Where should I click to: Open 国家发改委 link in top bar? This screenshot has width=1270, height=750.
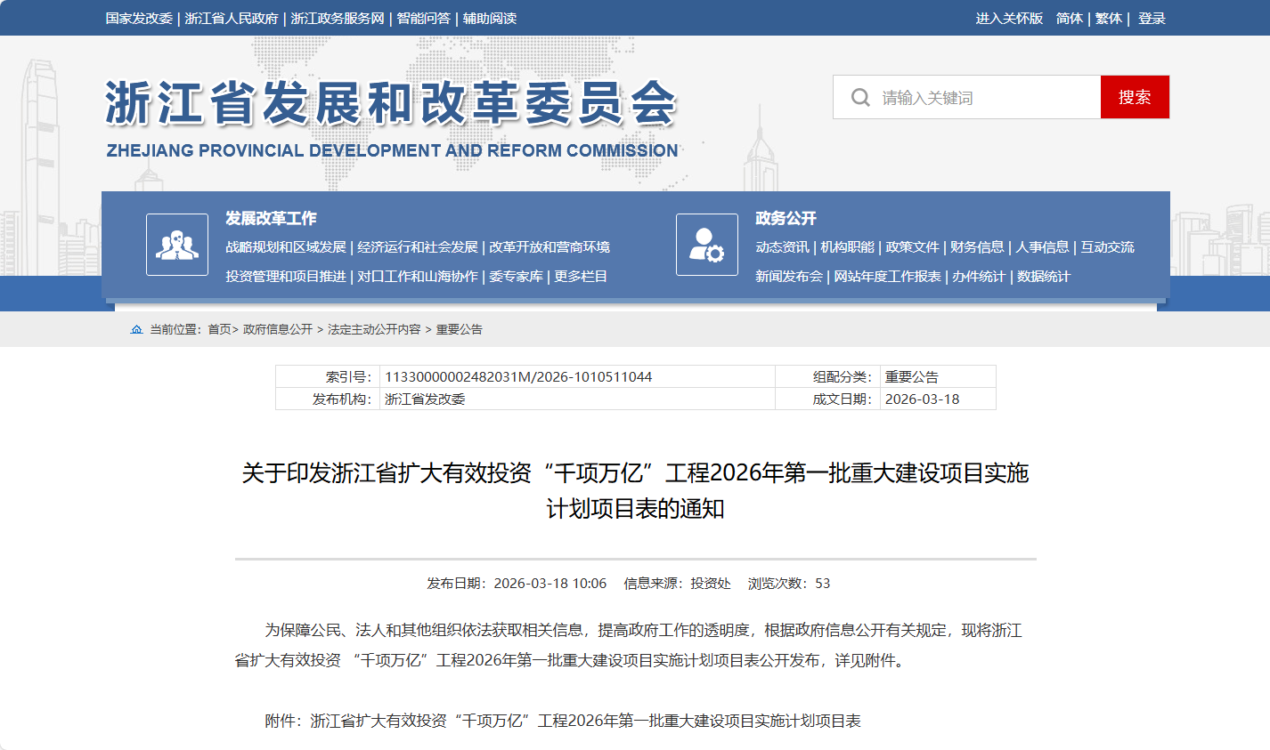pyautogui.click(x=139, y=19)
